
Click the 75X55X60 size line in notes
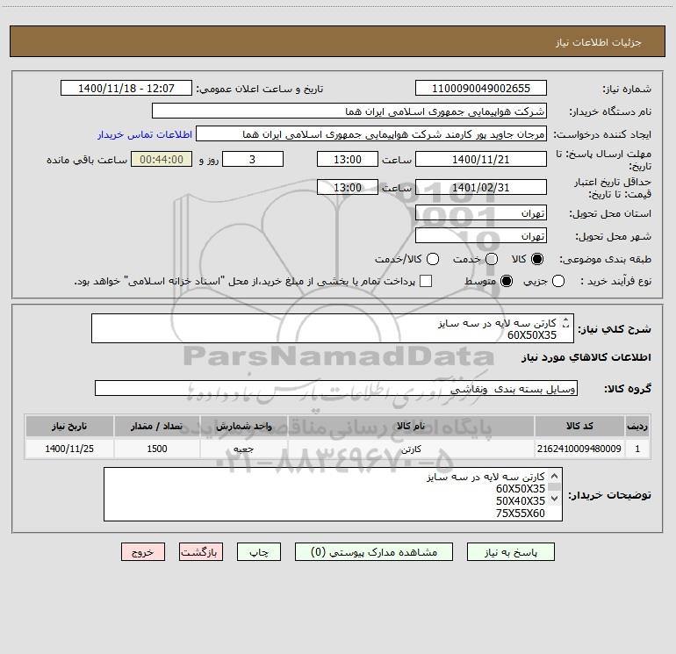click(x=521, y=513)
